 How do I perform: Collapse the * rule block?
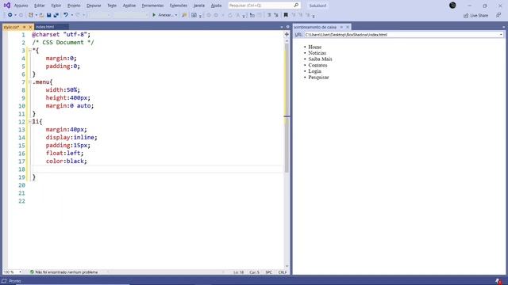tap(29, 51)
